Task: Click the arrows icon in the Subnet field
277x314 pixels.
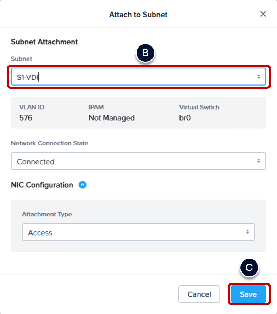Action: (x=259, y=77)
